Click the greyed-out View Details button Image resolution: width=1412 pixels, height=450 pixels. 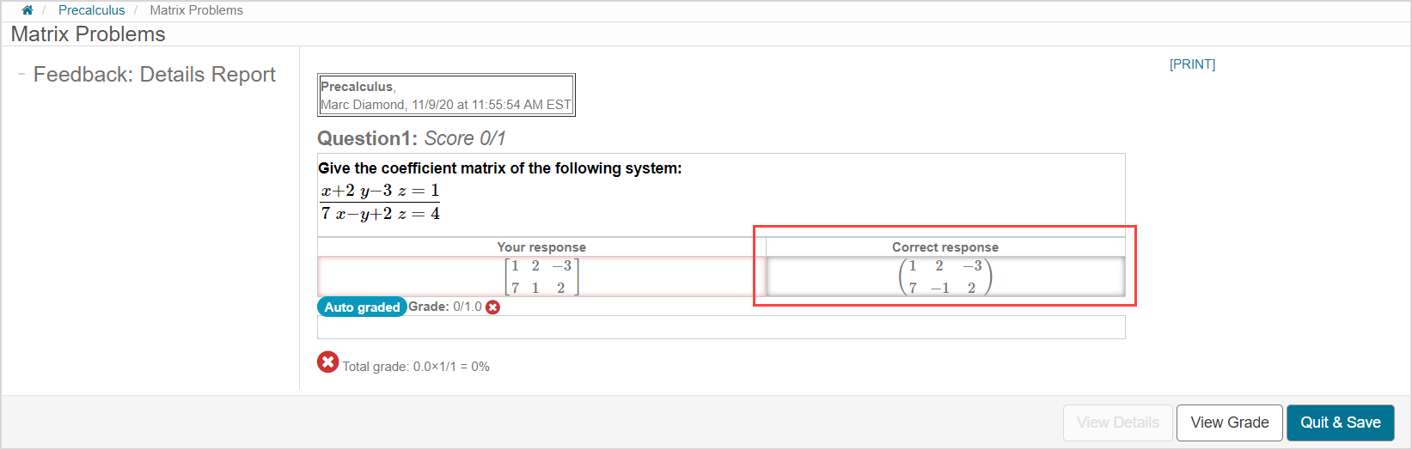1117,423
